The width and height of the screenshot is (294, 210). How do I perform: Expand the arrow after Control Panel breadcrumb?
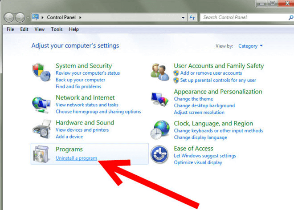(80, 17)
